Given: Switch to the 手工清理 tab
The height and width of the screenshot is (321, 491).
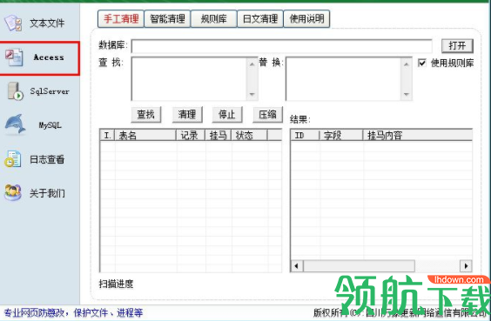Looking at the screenshot, I should click(121, 19).
